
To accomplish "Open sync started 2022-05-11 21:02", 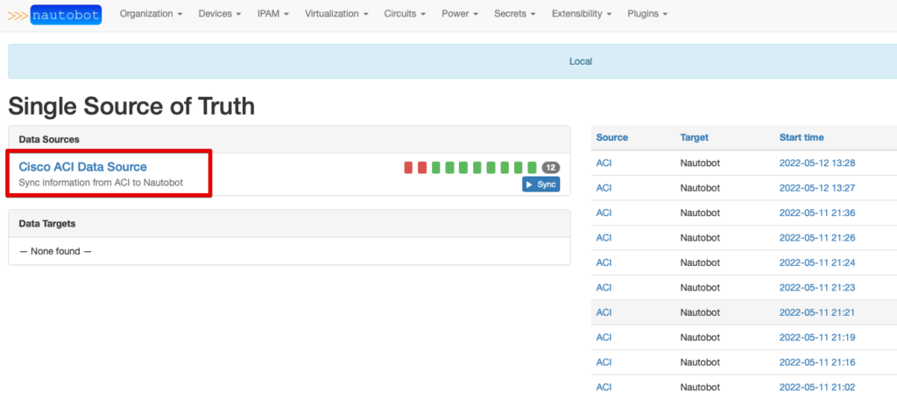I will point(817,388).
